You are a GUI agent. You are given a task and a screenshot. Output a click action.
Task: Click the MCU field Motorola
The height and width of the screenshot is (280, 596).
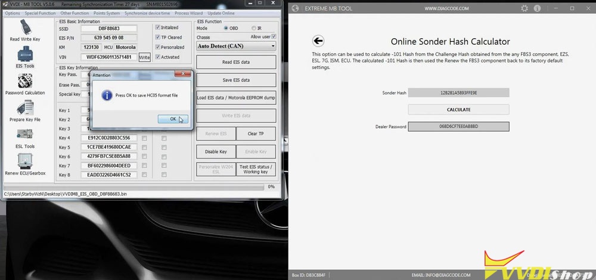click(x=125, y=48)
